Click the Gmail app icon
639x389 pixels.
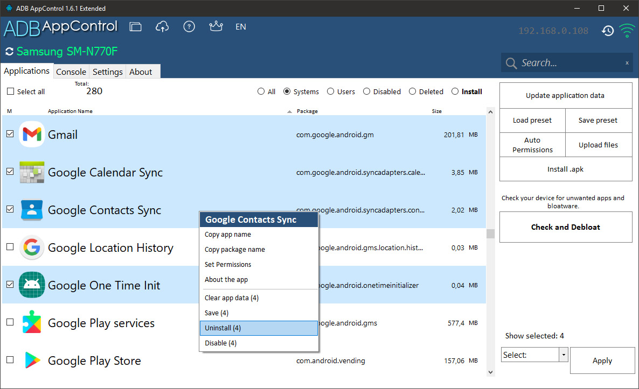(x=32, y=135)
